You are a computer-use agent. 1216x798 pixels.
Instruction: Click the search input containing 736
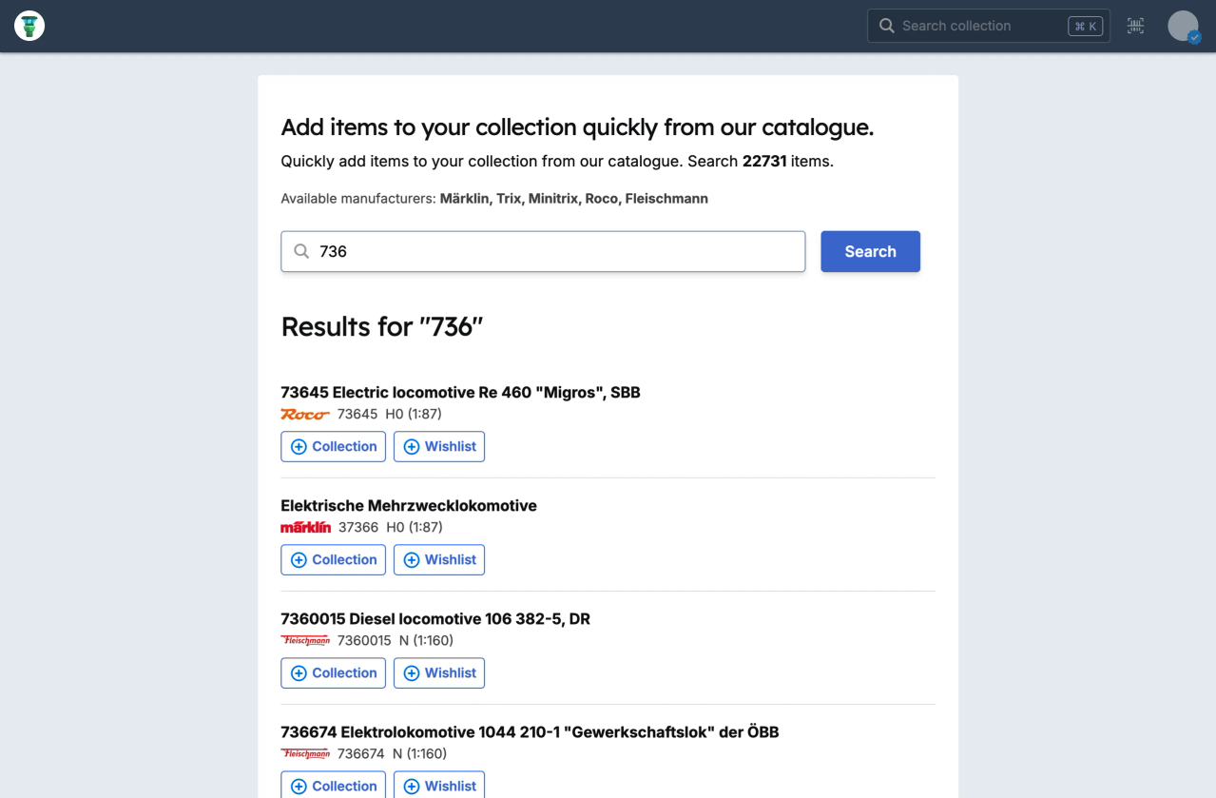(543, 251)
